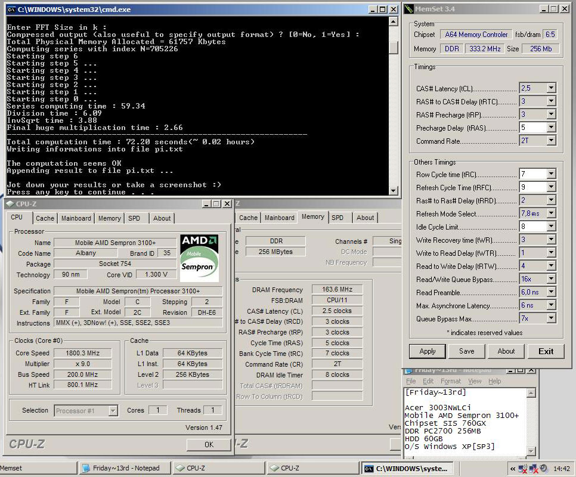The width and height of the screenshot is (576, 477).
Task: Open the About tab in front CPU-Z
Action: 162,218
